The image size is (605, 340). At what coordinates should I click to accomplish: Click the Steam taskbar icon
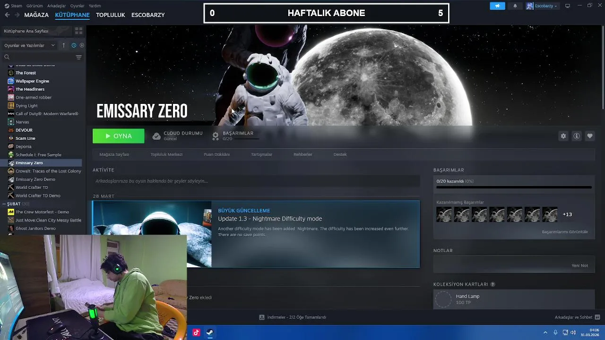pyautogui.click(x=210, y=332)
